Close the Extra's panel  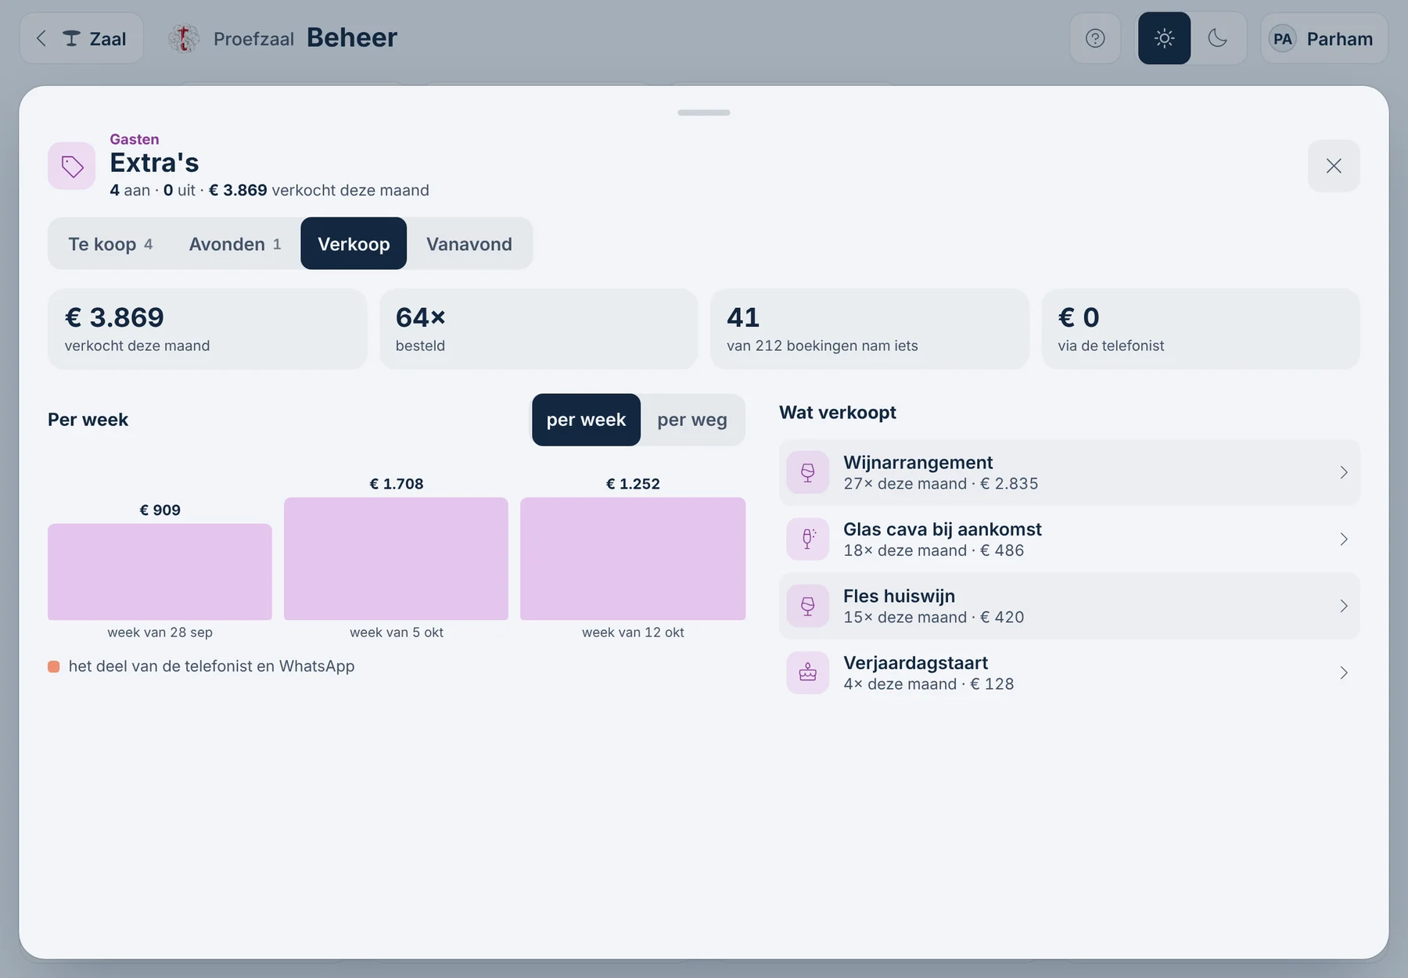1334,166
